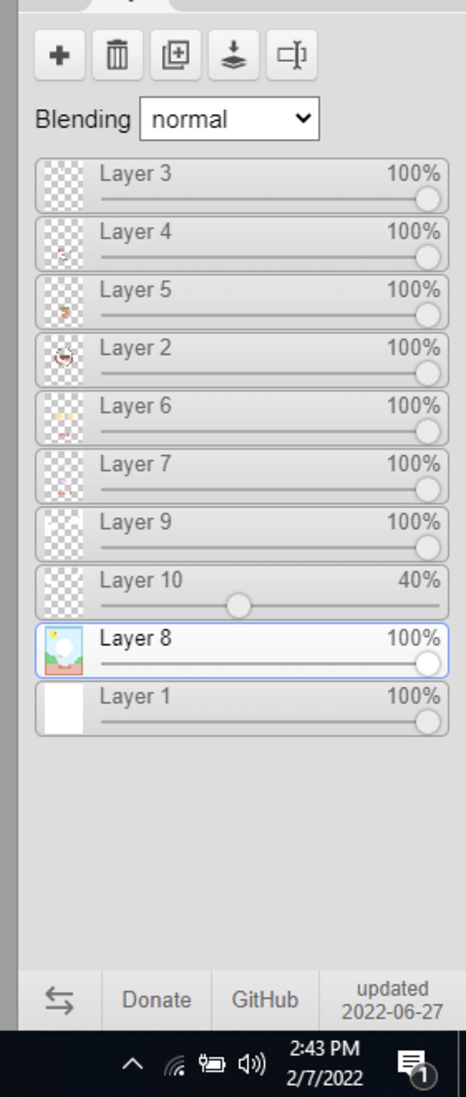466x1097 pixels.
Task: Click the volume speaker tray icon
Action: pyautogui.click(x=252, y=1064)
